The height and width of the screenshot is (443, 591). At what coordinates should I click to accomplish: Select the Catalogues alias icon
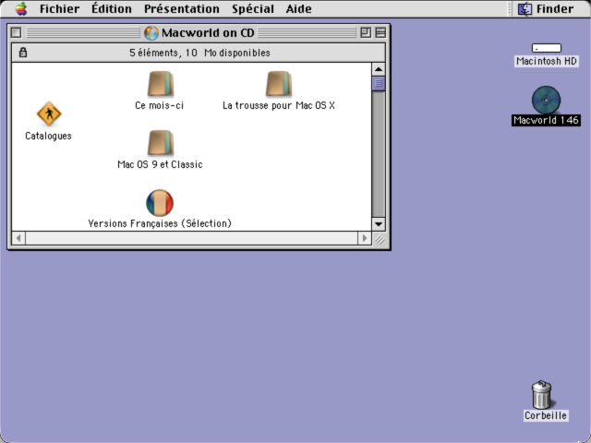[49, 114]
